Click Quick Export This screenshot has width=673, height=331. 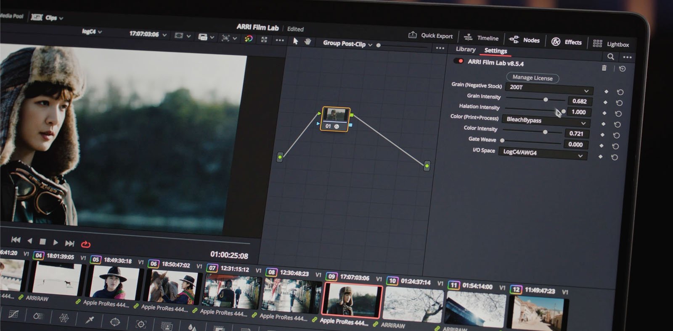pos(431,36)
